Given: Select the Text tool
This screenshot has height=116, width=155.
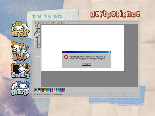Looking at the screenshot, I should (x=39, y=38).
